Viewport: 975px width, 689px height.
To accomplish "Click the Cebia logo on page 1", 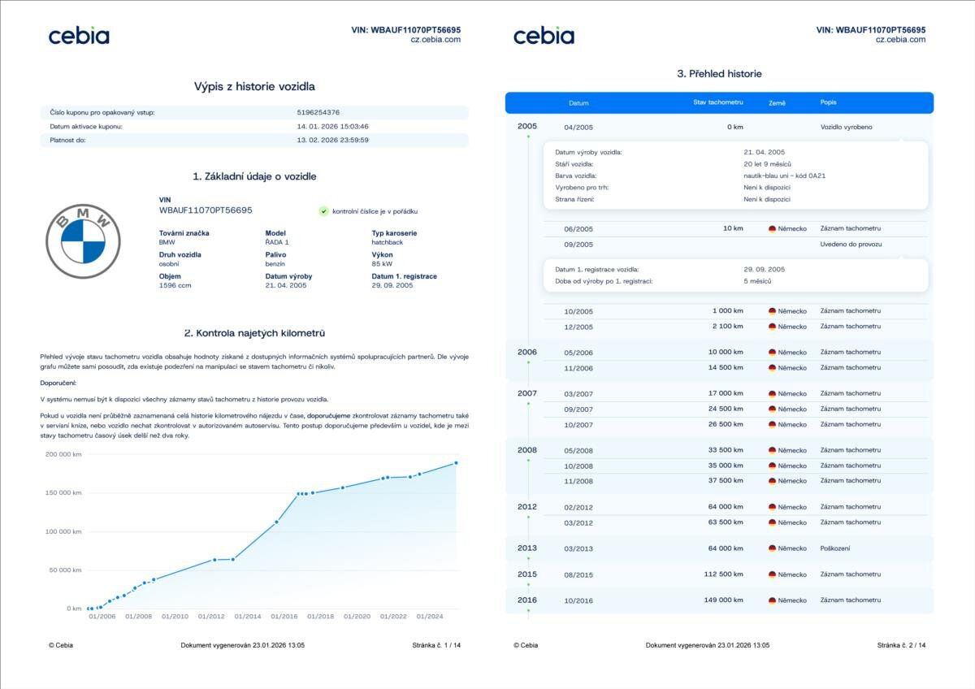I will [x=79, y=36].
